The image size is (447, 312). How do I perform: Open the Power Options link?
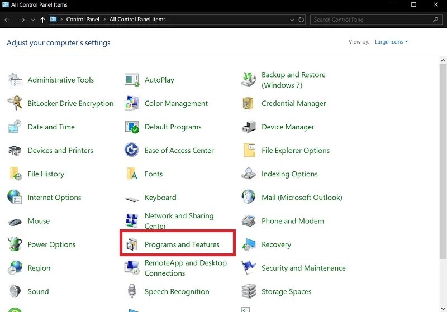tap(51, 244)
